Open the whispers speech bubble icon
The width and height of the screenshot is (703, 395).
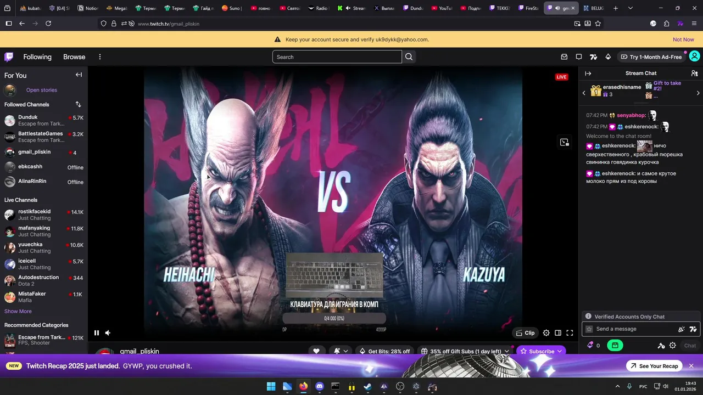point(579,57)
